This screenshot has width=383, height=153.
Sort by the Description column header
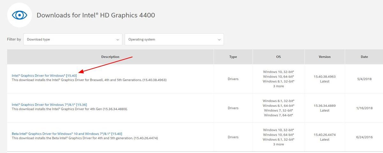(110, 57)
